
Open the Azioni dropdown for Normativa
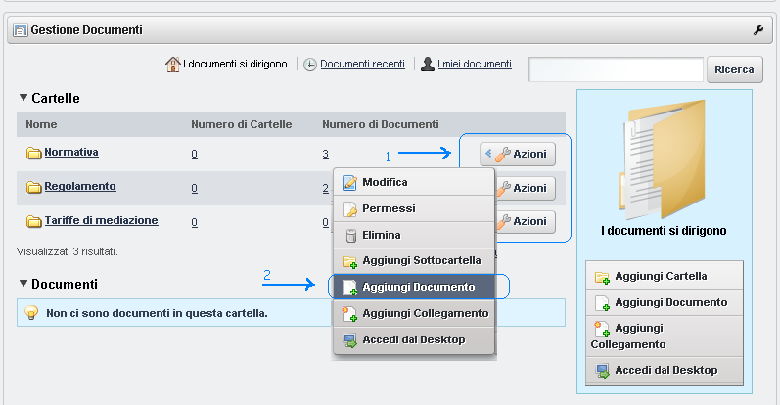[x=518, y=154]
